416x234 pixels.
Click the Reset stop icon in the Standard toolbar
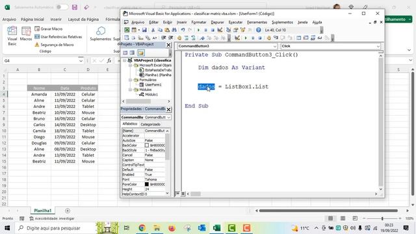pos(213,30)
